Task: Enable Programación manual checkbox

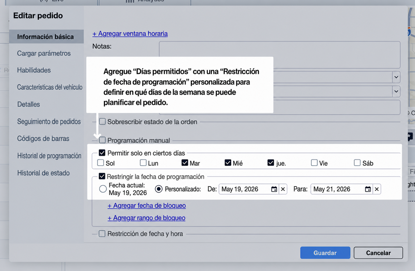Action: tap(102, 140)
